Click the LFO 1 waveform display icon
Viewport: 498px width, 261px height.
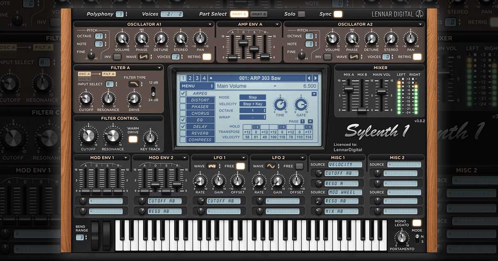coord(212,165)
